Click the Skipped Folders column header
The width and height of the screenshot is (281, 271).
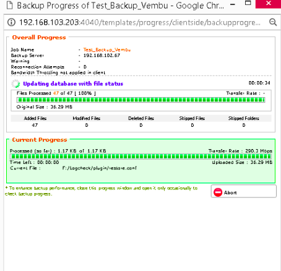pyautogui.click(x=244, y=118)
